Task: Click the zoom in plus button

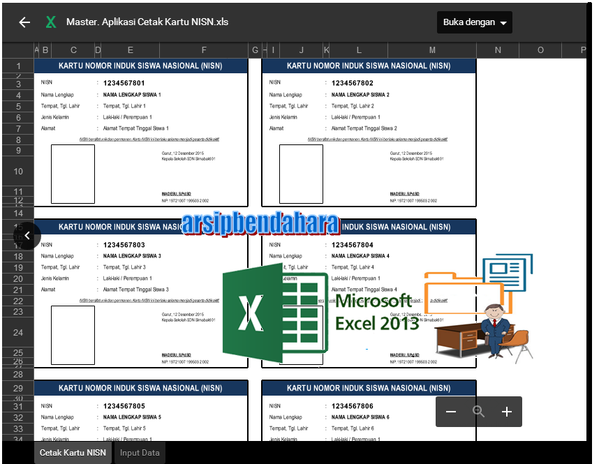Action: [507, 412]
